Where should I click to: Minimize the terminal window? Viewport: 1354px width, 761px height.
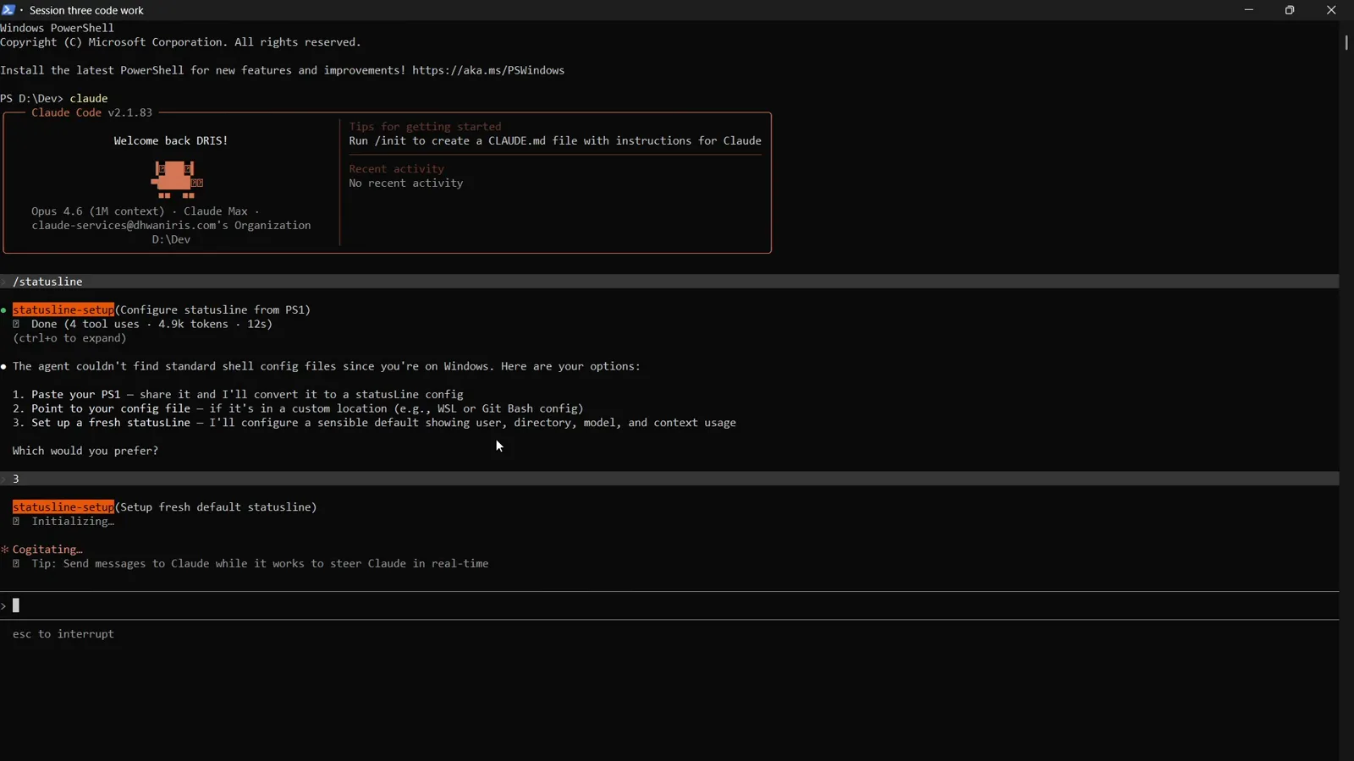click(1248, 10)
